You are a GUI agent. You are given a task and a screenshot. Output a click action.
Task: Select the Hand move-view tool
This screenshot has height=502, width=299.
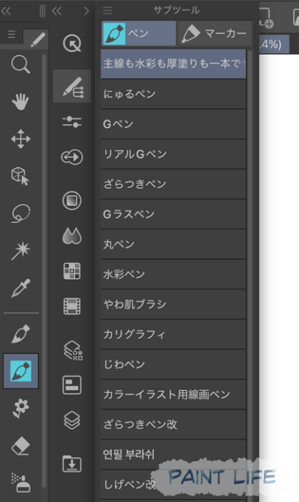[x=21, y=102]
